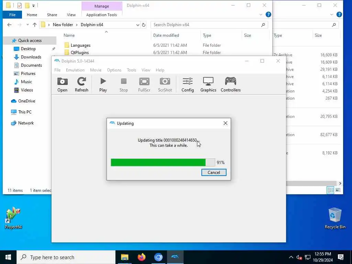The height and width of the screenshot is (264, 352).
Task: Click the FullScr toolbar icon
Action: click(144, 85)
